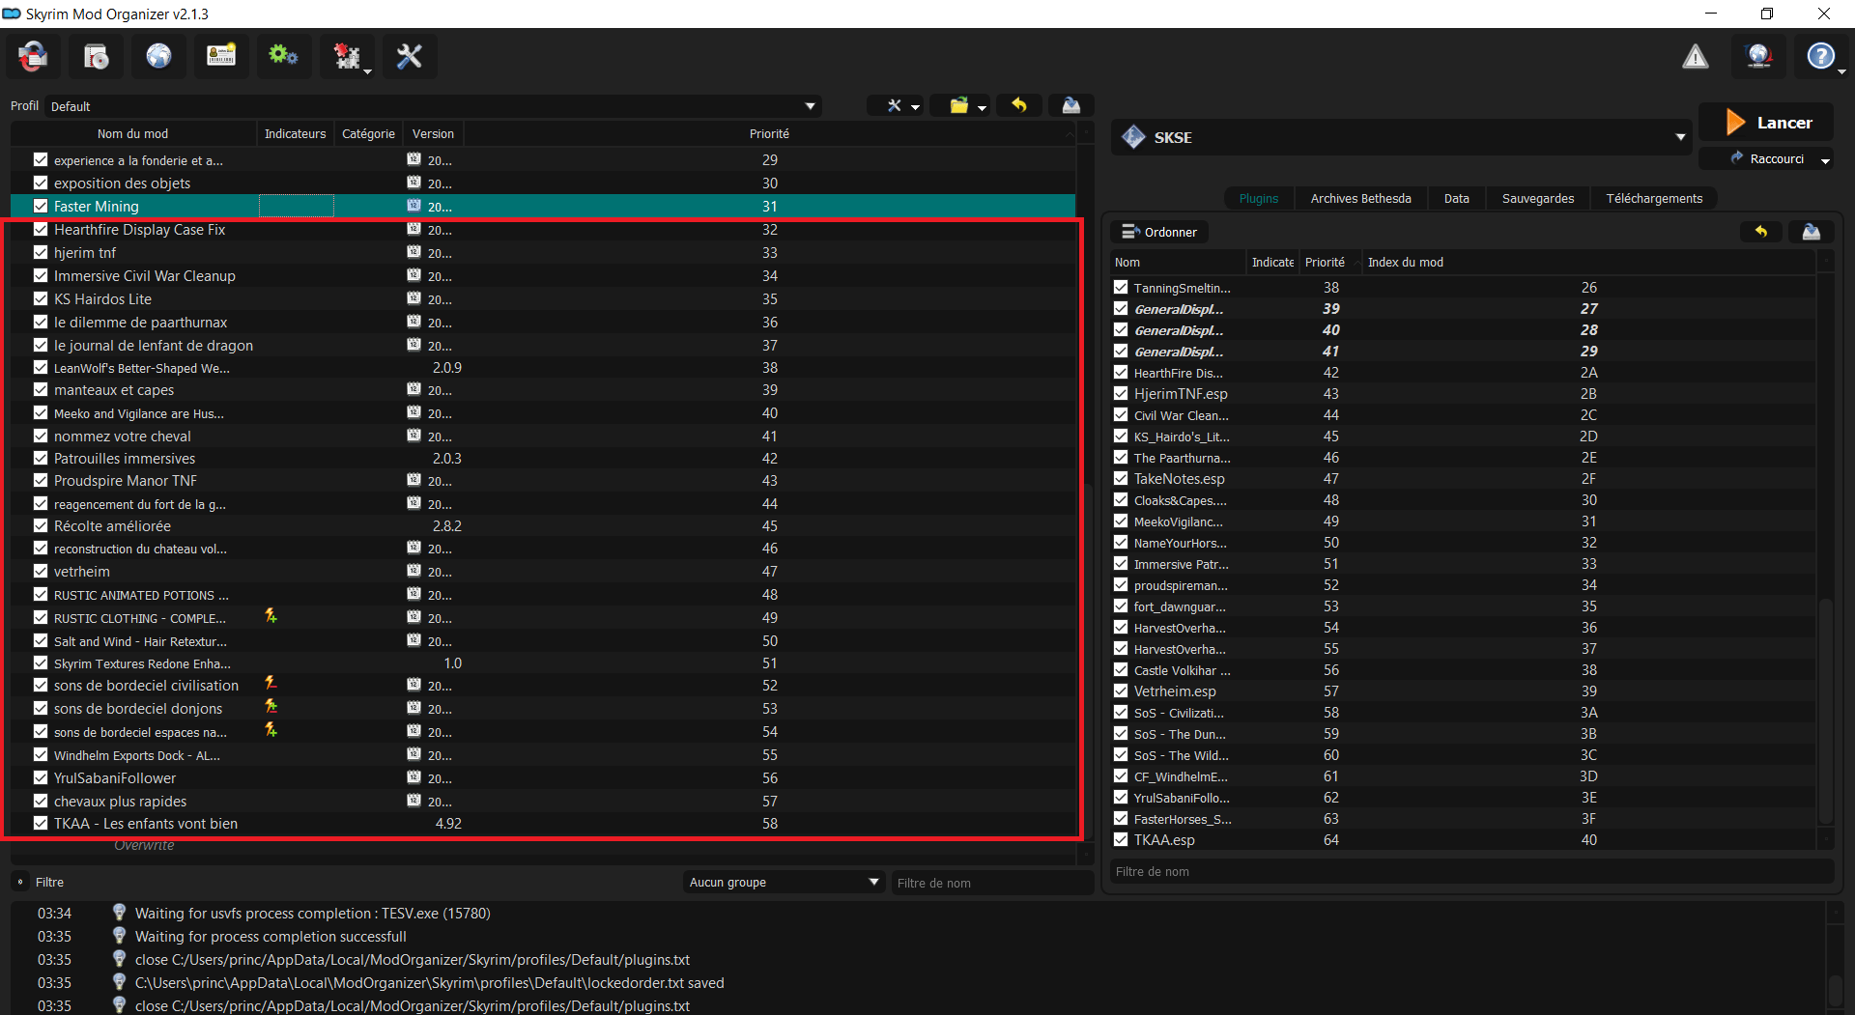The width and height of the screenshot is (1855, 1015).
Task: Open the executables gears icon
Action: tap(283, 57)
